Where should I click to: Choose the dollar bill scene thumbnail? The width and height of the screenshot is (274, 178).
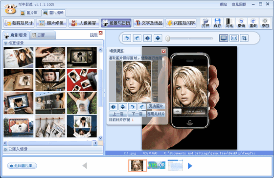(x=50, y=58)
